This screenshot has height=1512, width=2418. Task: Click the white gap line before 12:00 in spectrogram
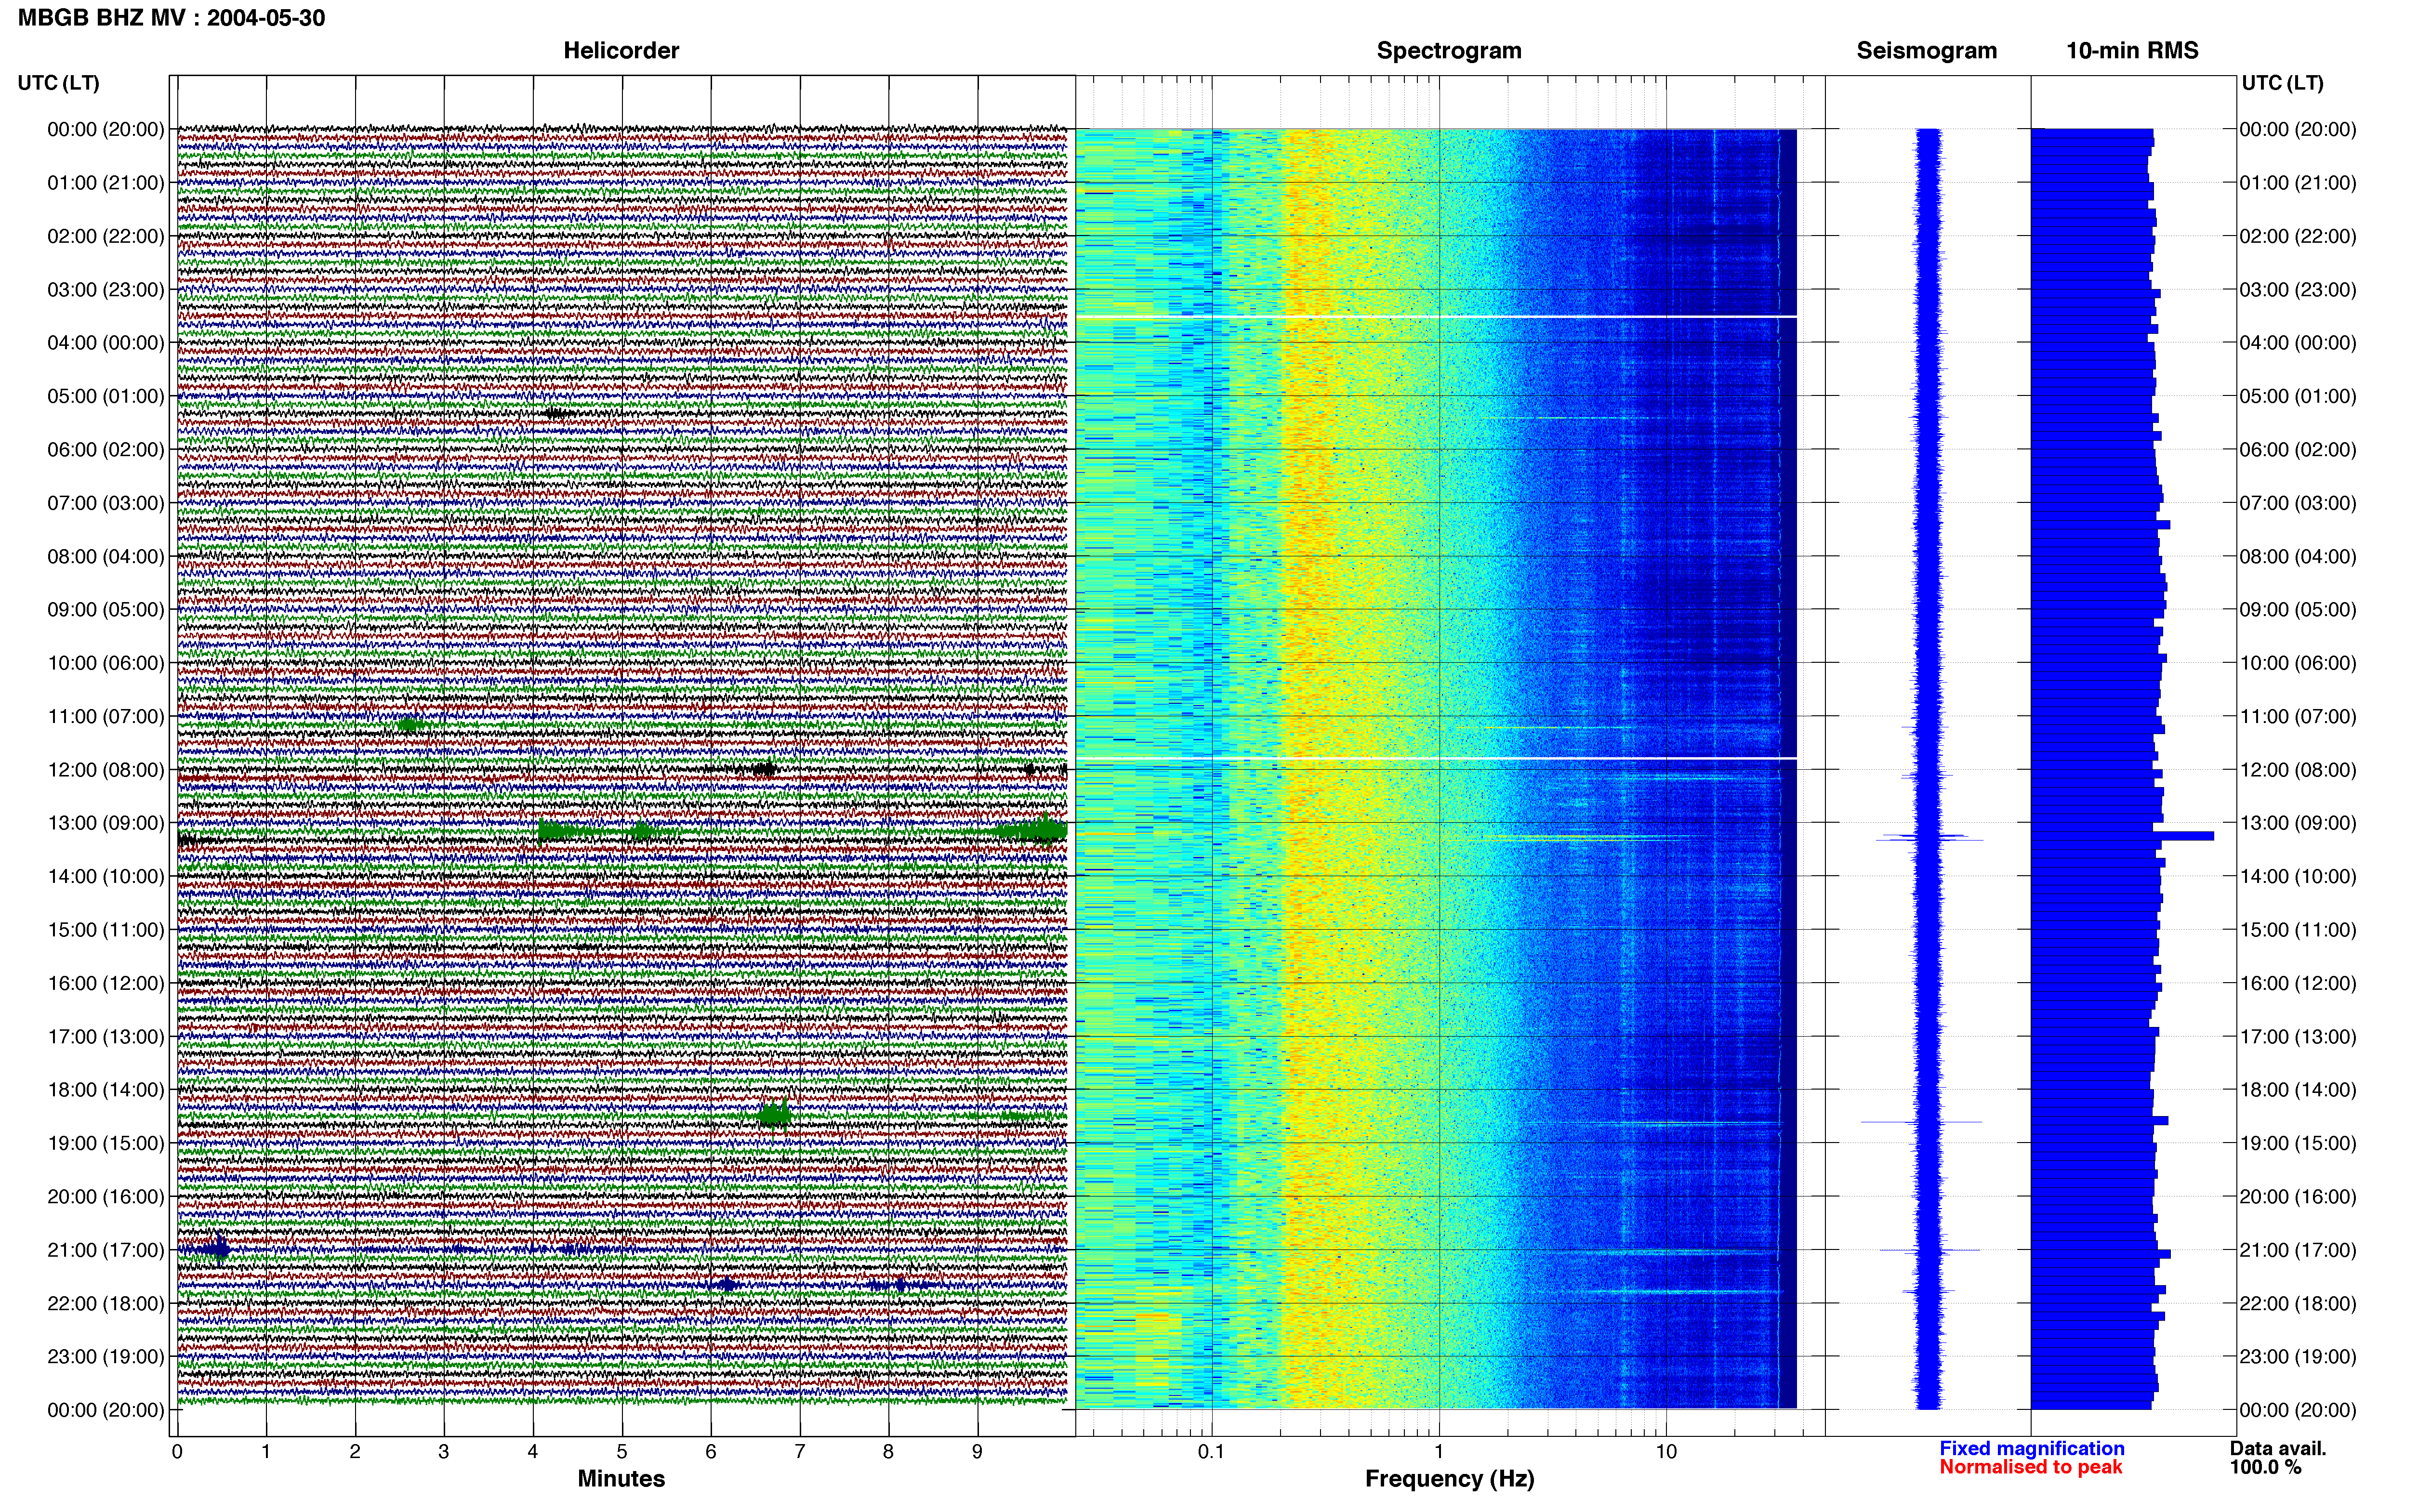coord(1436,759)
